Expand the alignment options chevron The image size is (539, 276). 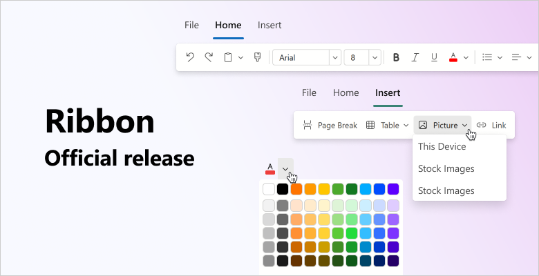(x=529, y=58)
